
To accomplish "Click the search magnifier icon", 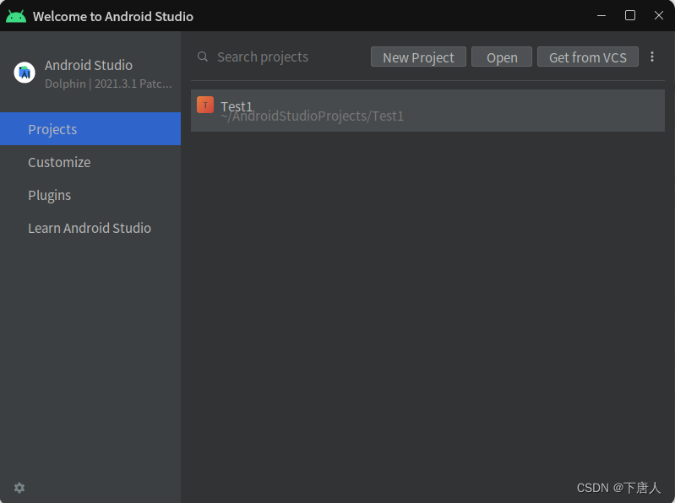I will coord(202,57).
